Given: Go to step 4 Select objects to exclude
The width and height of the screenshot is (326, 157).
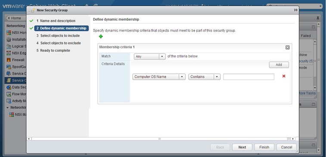Looking at the screenshot, I should (x=59, y=43).
